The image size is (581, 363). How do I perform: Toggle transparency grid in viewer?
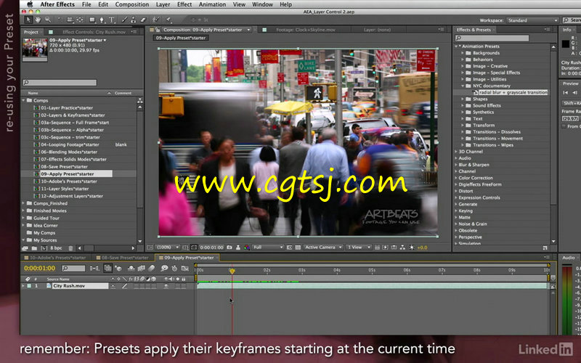[298, 248]
